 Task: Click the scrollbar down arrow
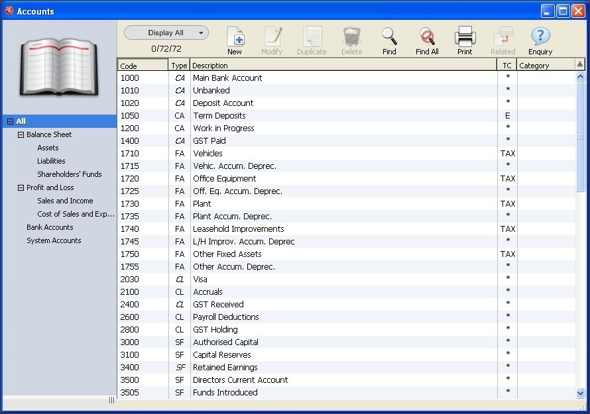[580, 392]
